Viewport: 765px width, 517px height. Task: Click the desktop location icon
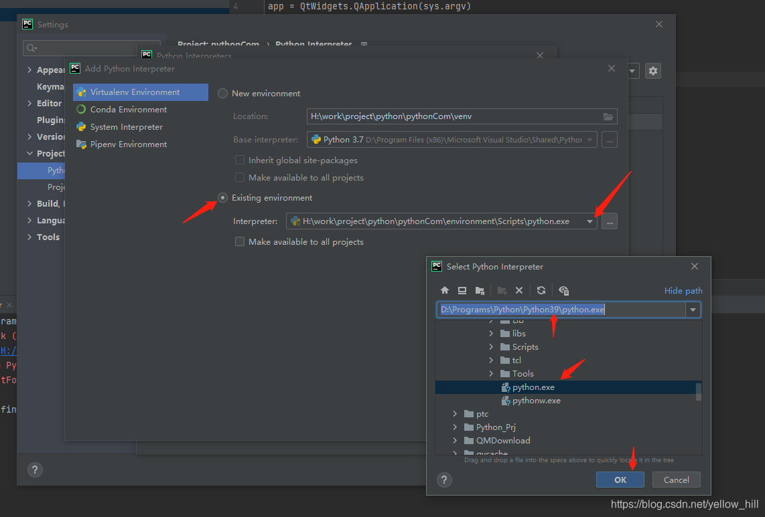pos(462,290)
